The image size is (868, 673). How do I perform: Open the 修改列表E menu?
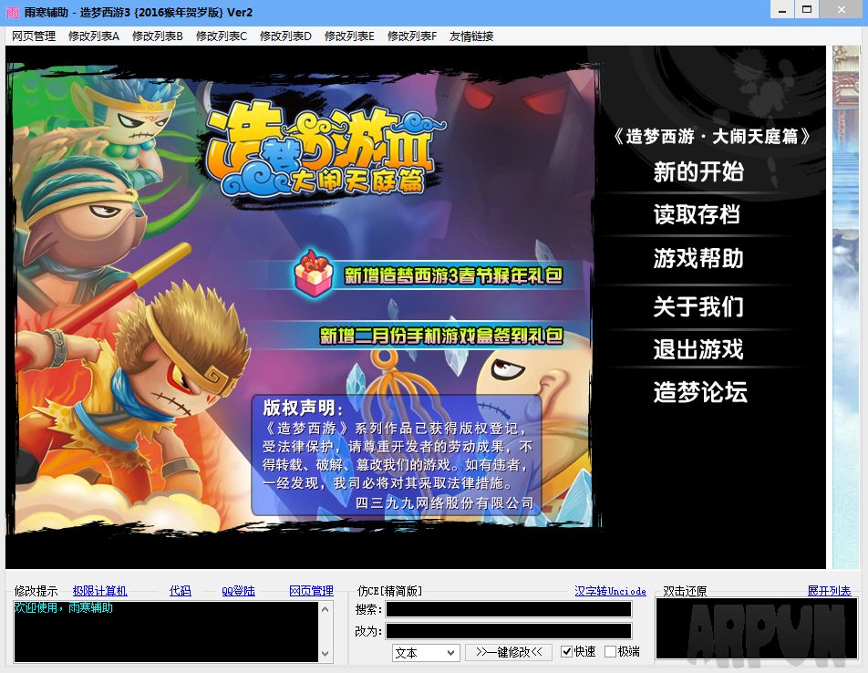pyautogui.click(x=349, y=36)
